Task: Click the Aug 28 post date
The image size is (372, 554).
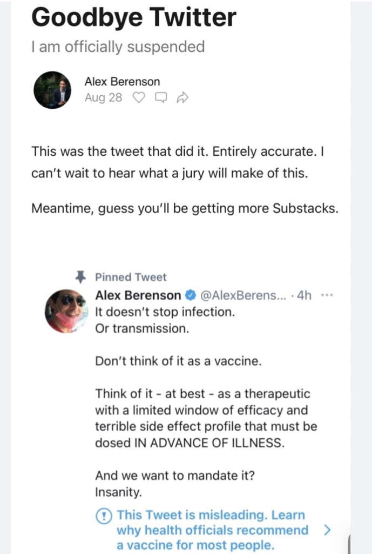Action: click(x=103, y=98)
